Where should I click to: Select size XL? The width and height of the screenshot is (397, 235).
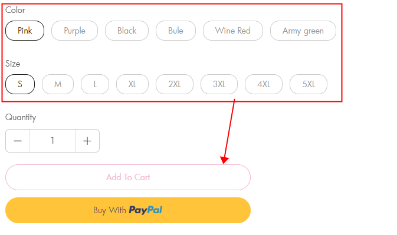pos(132,84)
